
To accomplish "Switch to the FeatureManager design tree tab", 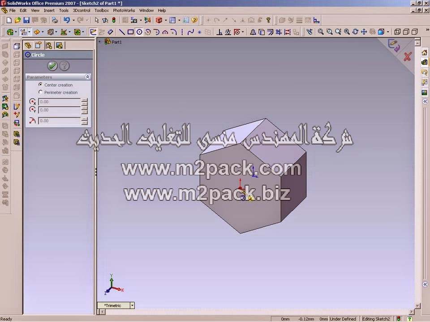I will tap(28, 45).
